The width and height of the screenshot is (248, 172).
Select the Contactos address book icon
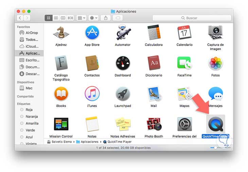(92, 63)
